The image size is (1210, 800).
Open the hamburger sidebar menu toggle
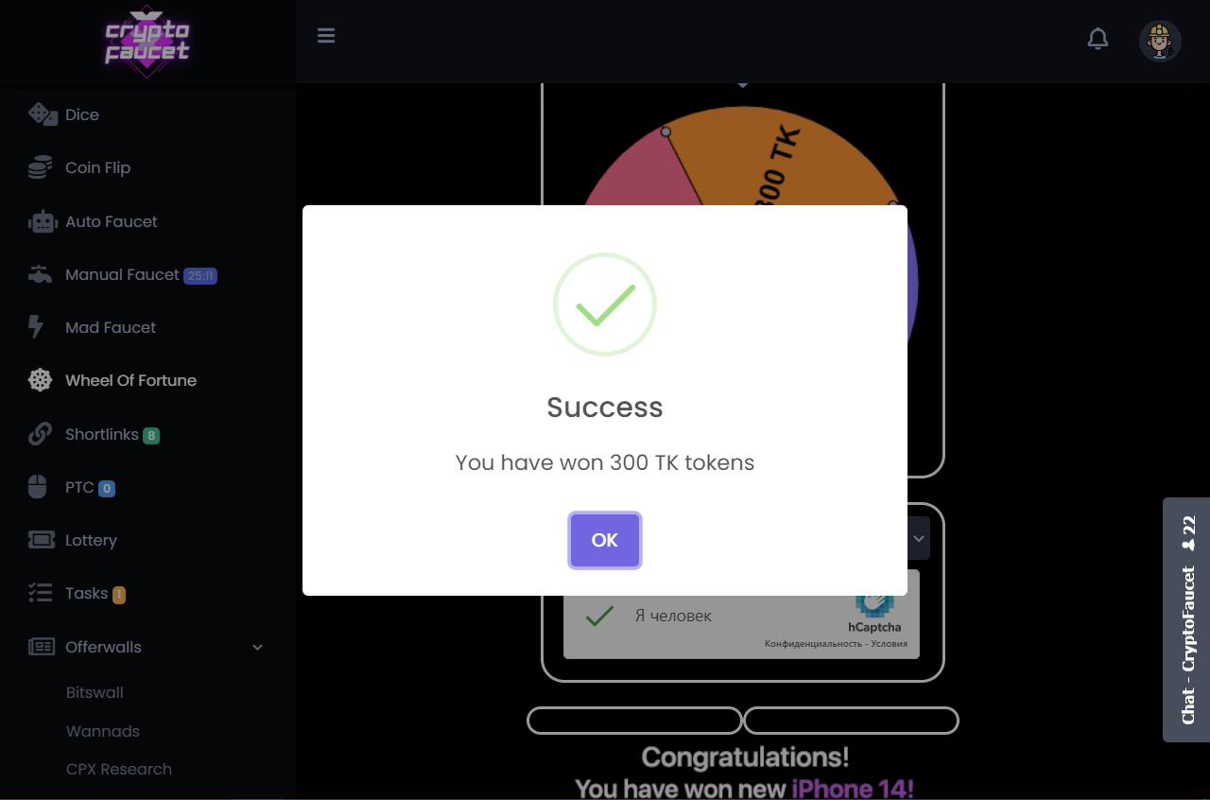click(326, 36)
